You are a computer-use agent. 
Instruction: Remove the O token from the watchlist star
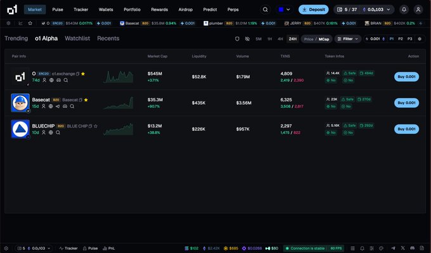83,74
